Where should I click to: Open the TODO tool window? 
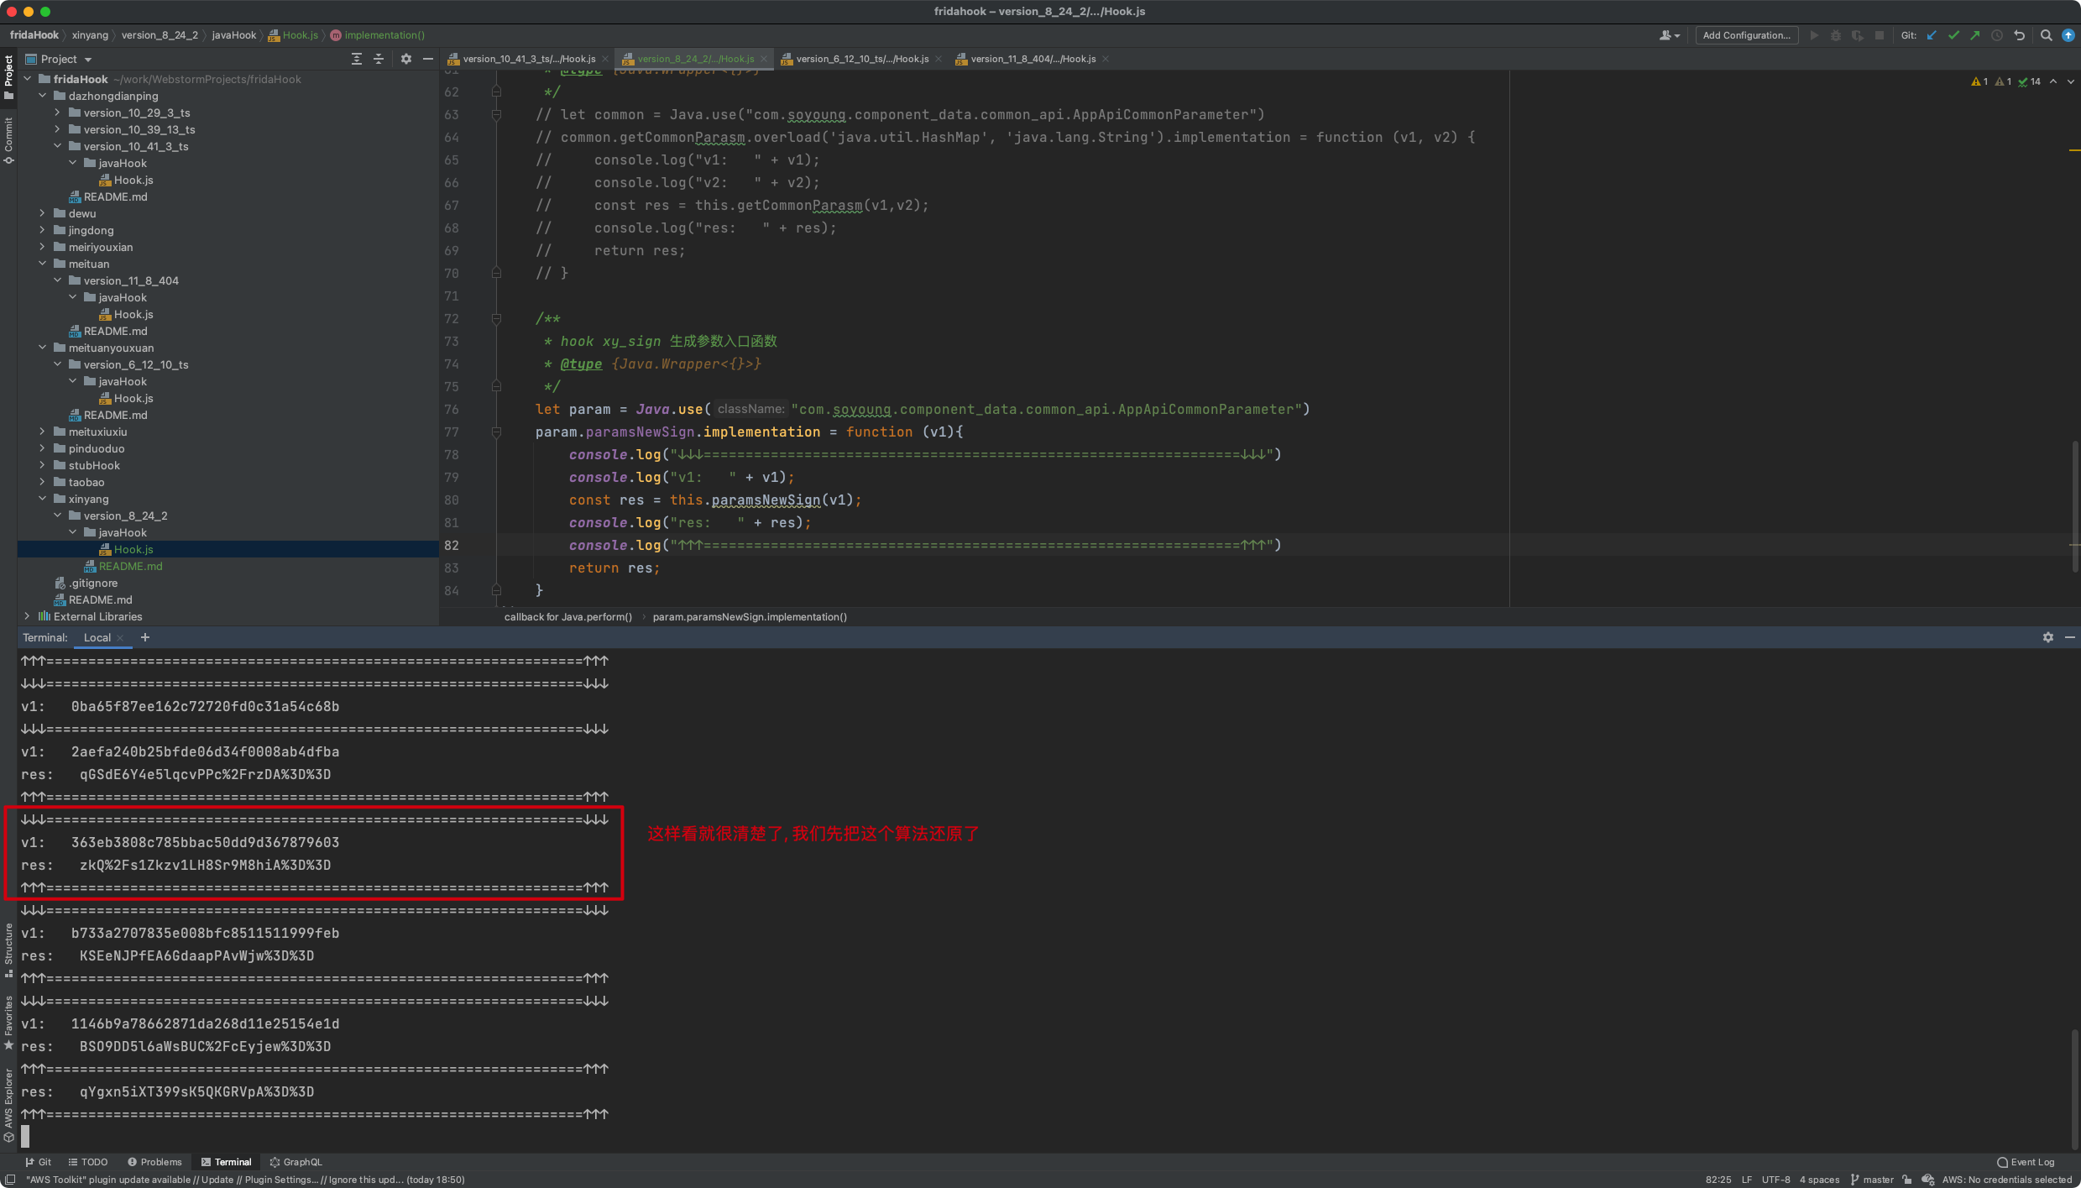click(88, 1162)
